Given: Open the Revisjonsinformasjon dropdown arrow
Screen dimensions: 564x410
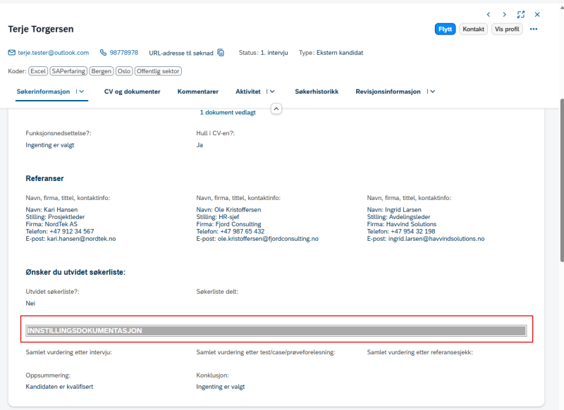Looking at the screenshot, I should coord(432,92).
